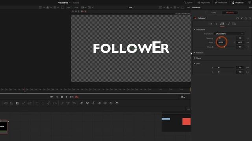Screen dimensions: 252x141
Task: Adjust the Spacing slider
Action: (225, 38)
